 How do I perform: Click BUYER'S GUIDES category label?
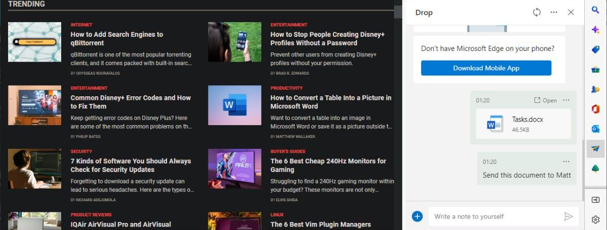pyautogui.click(x=288, y=151)
